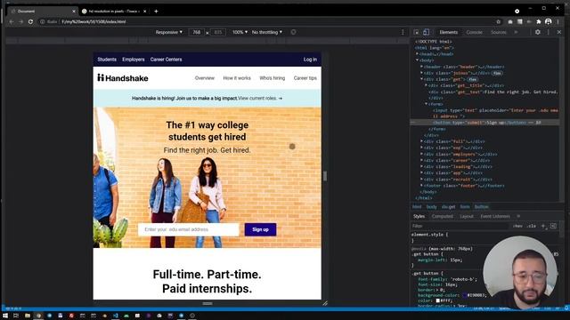Open the Chrome profile avatar

point(549,21)
